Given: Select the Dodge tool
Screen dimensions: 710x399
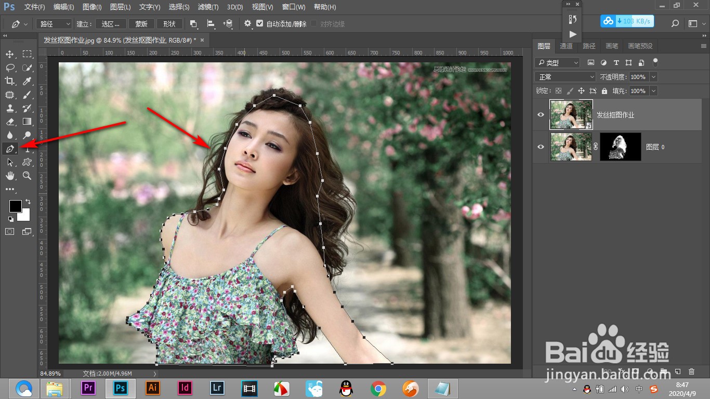Looking at the screenshot, I should tap(27, 135).
